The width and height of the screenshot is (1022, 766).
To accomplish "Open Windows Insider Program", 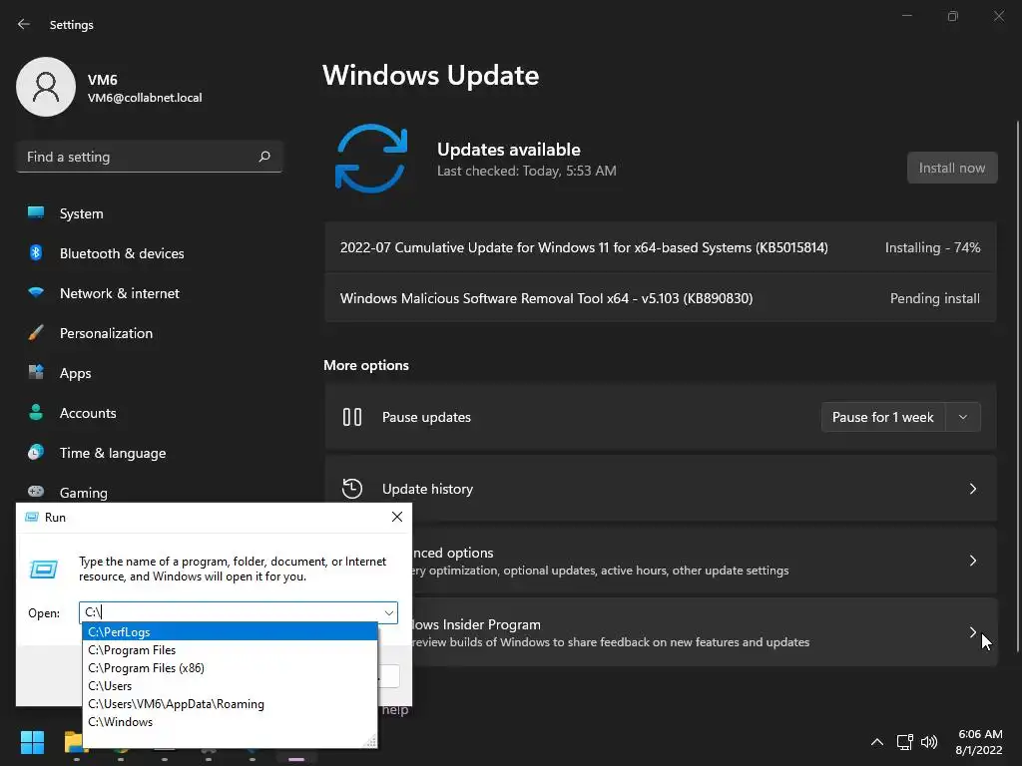I will [x=704, y=631].
